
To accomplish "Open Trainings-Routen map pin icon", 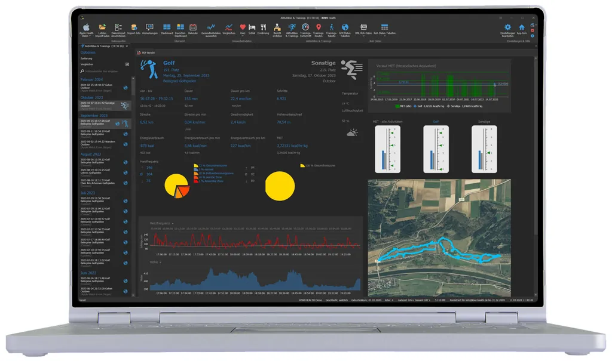I will point(318,28).
